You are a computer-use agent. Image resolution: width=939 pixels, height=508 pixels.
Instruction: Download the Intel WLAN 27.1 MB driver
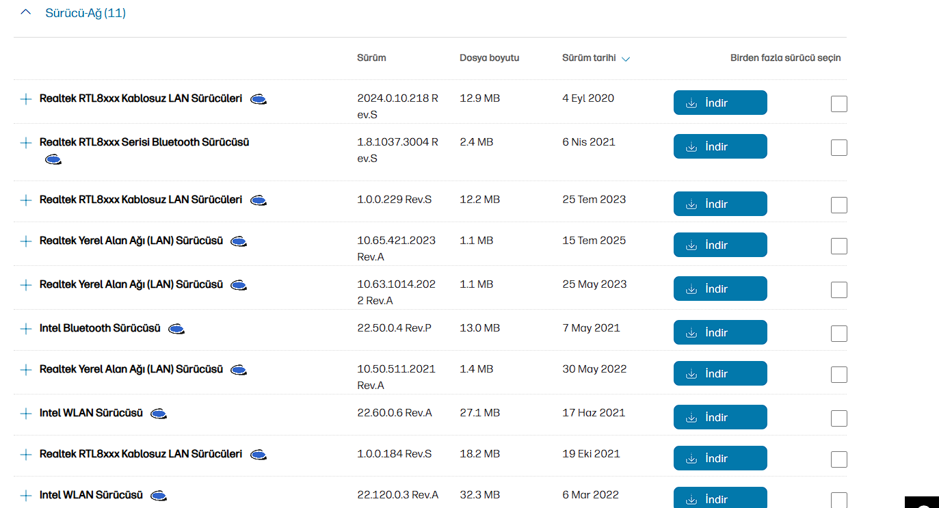click(x=720, y=417)
